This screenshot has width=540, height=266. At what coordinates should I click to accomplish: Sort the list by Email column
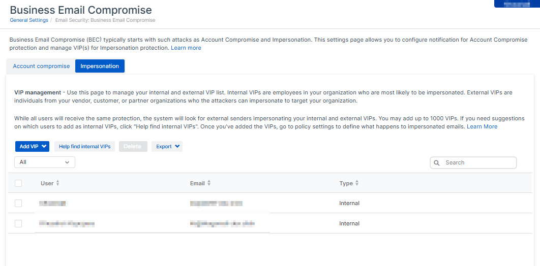pyautogui.click(x=208, y=183)
